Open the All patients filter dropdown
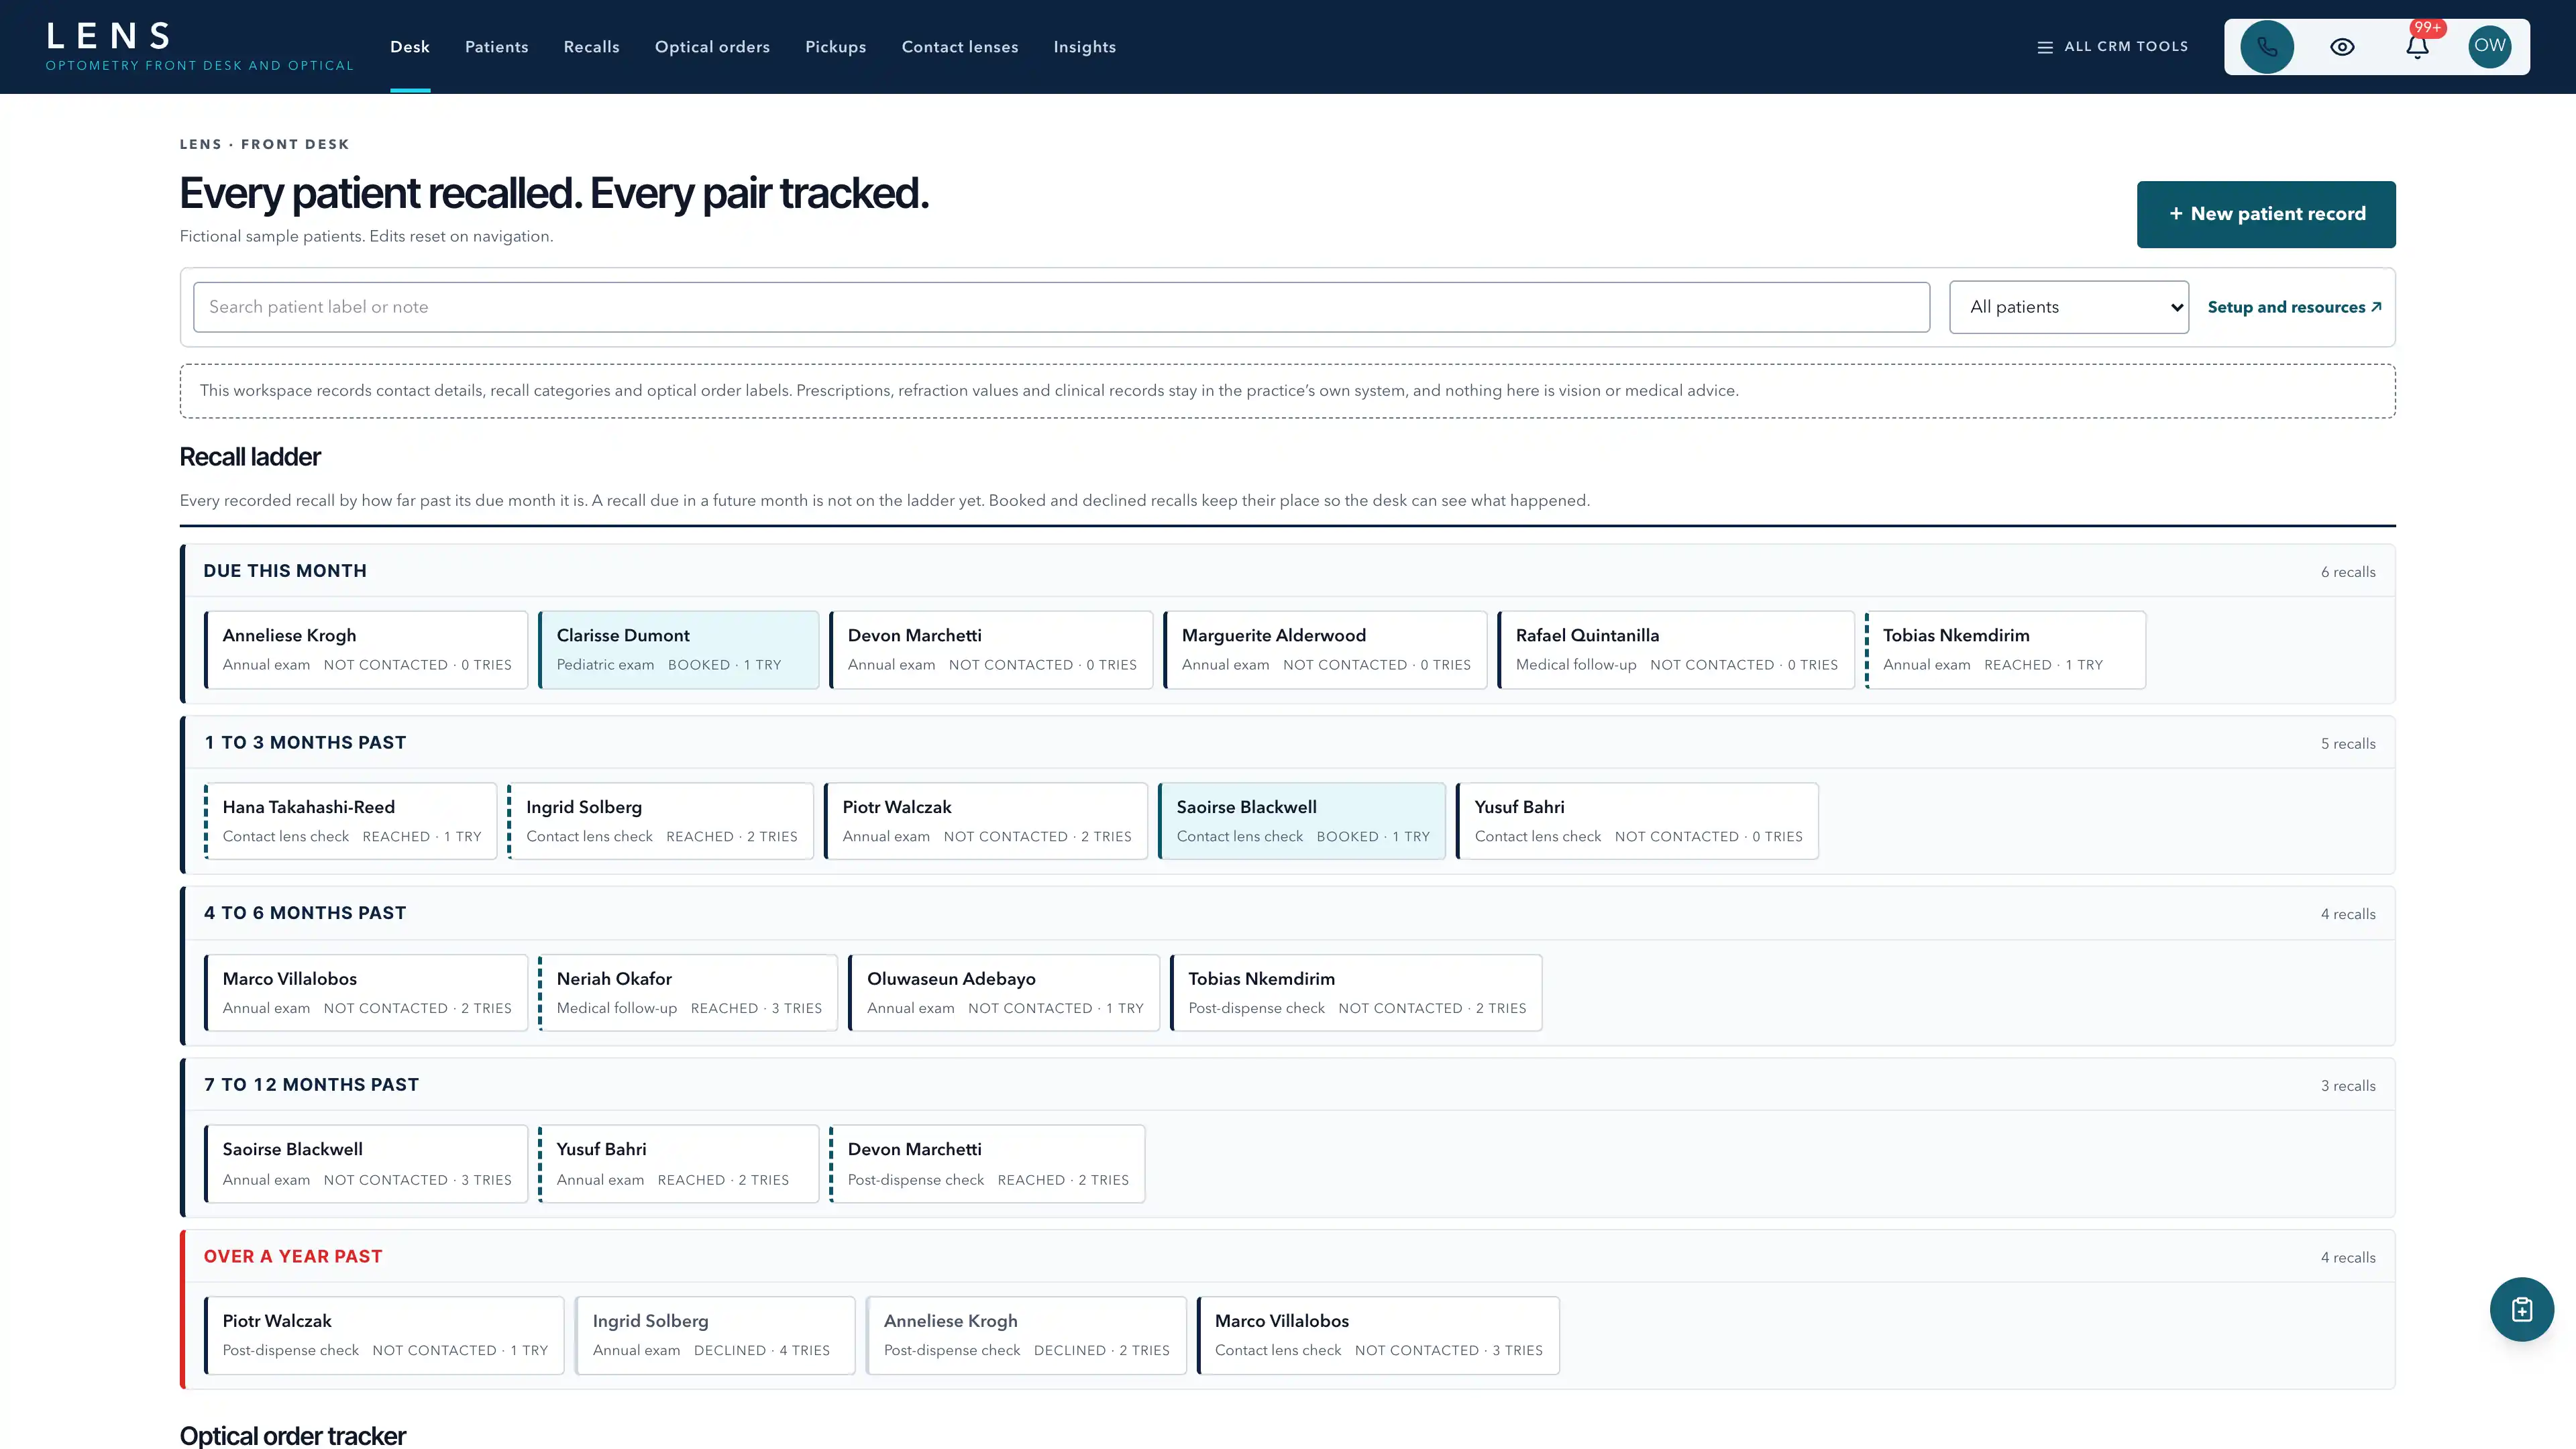The width and height of the screenshot is (2576, 1449). [2068, 307]
